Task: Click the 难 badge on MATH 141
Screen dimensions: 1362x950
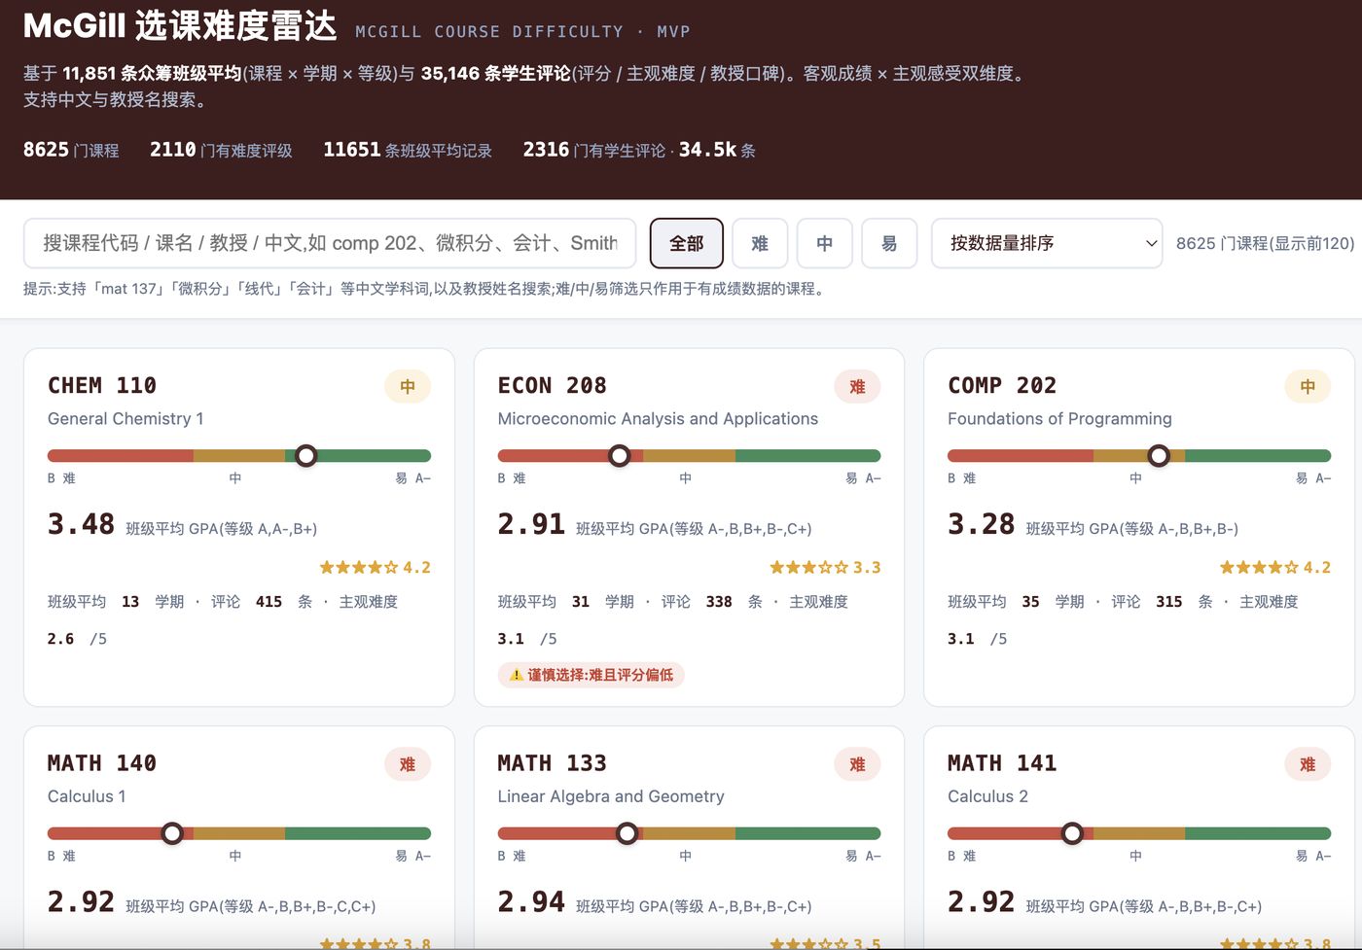Action: click(x=1308, y=764)
